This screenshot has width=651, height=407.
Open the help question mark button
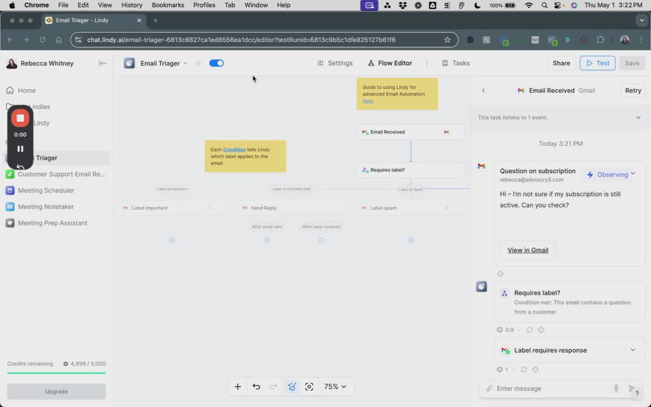pos(637,393)
